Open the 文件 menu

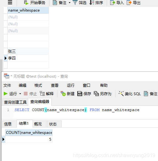point(7,85)
